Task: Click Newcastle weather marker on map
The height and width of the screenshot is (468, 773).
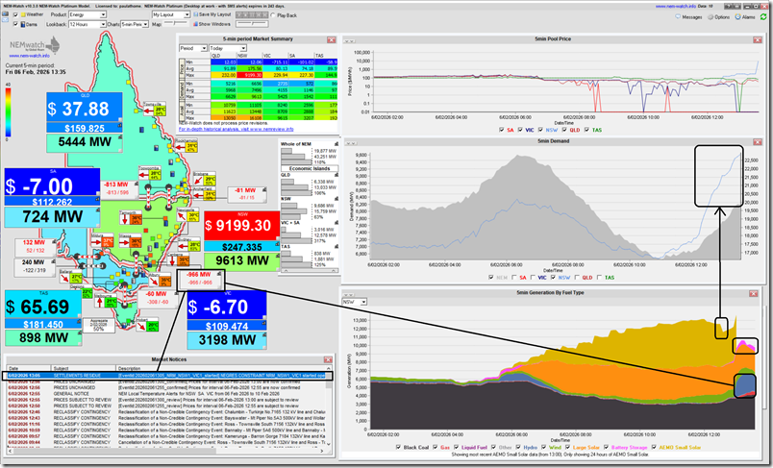Action: [187, 216]
